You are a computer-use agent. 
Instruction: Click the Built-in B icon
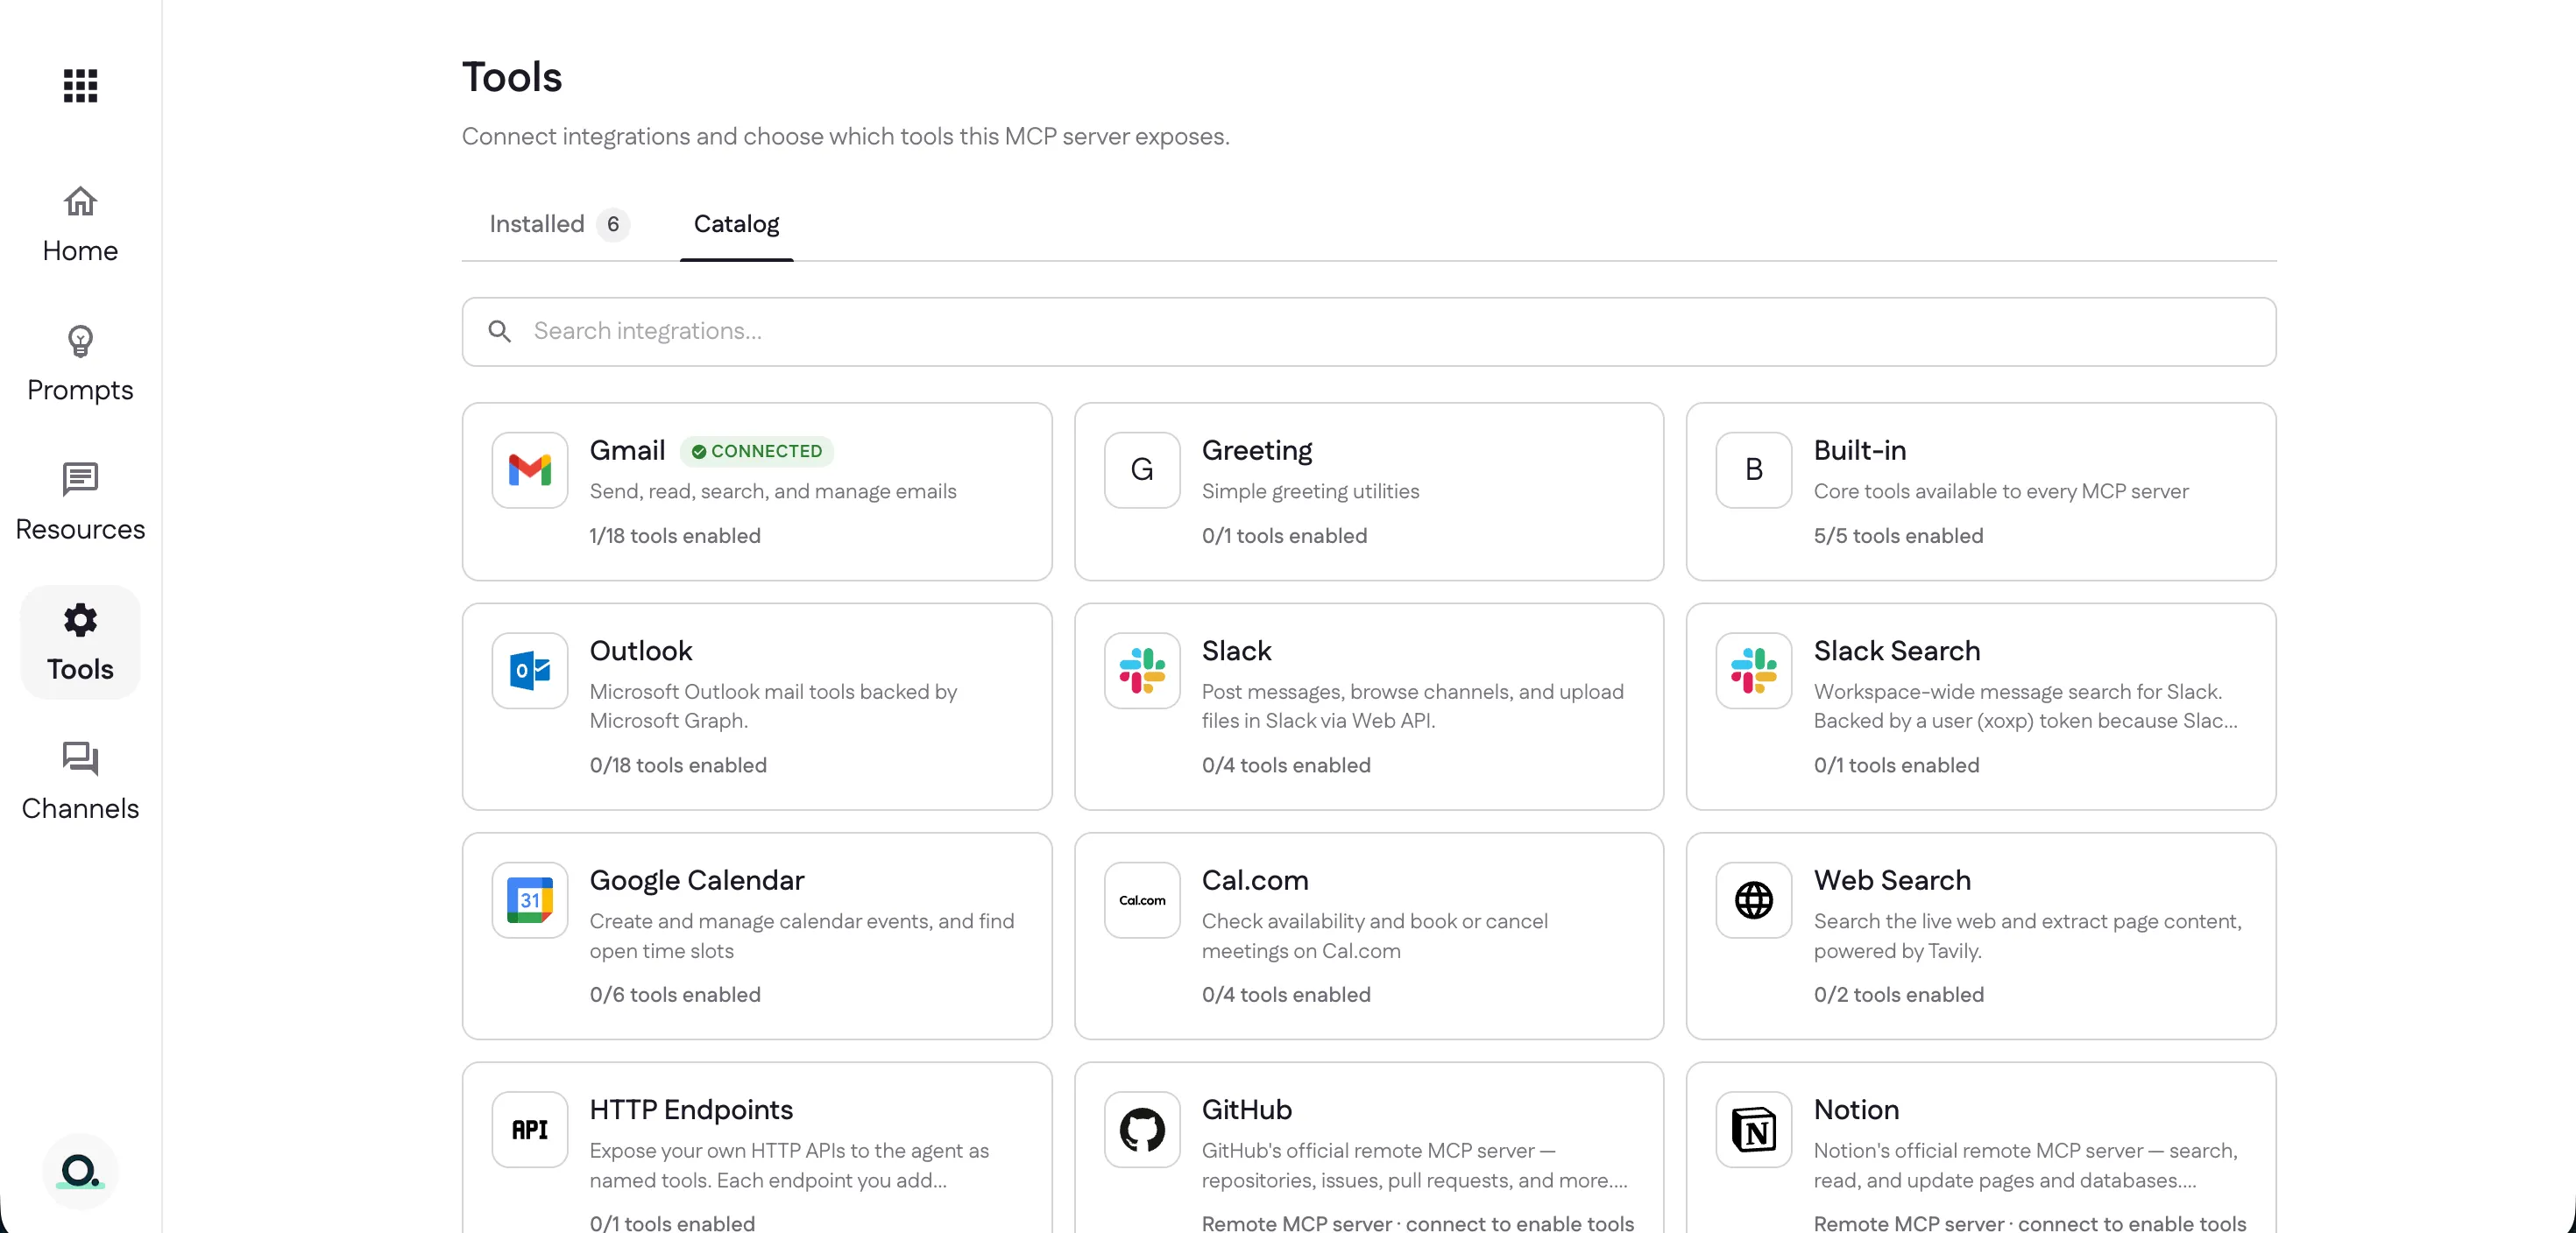tap(1754, 469)
